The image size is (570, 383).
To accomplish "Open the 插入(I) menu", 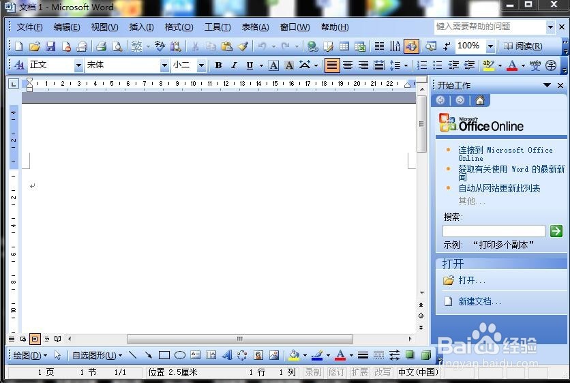I will 141,27.
